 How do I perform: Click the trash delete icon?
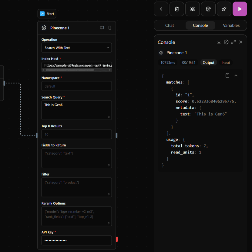177,9
